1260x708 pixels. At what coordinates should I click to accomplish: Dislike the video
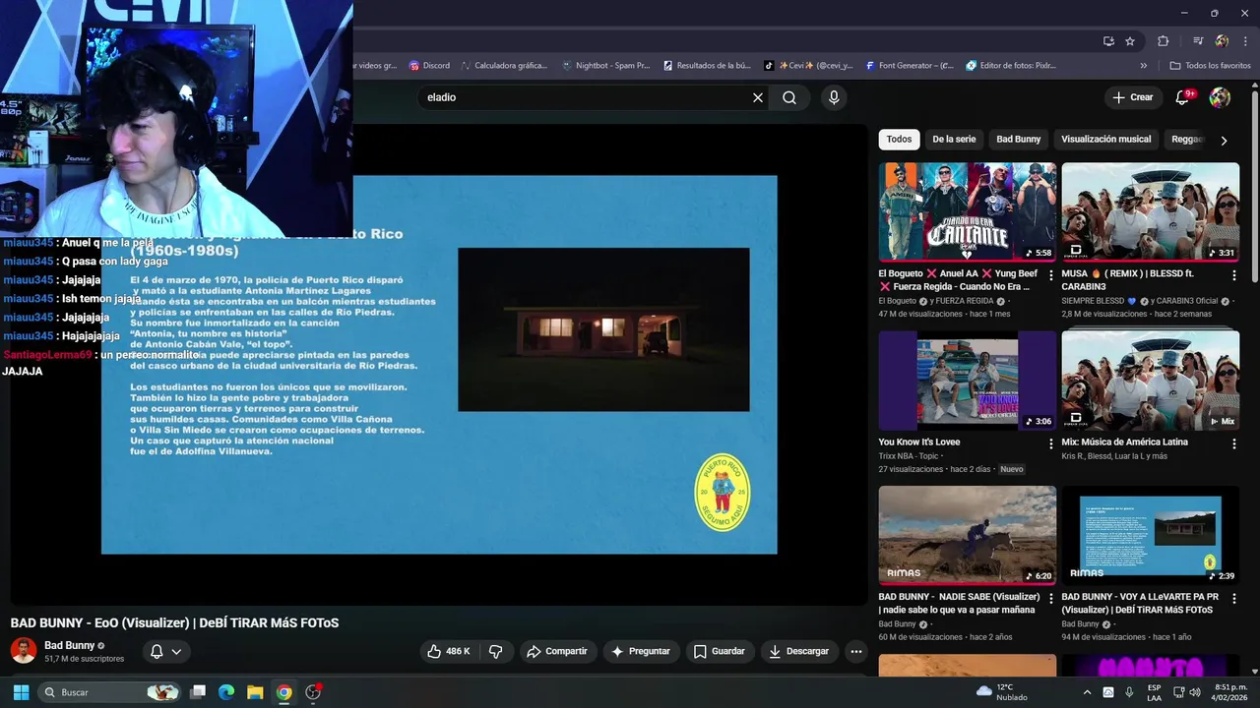click(496, 651)
